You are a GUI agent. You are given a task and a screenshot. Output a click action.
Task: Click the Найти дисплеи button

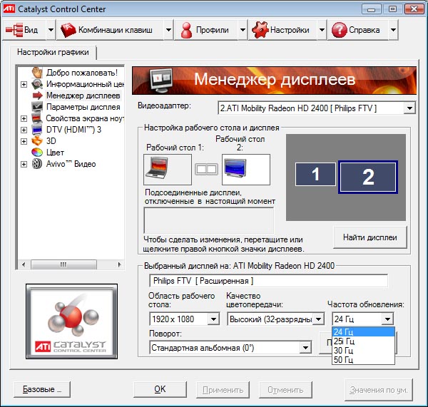point(370,237)
